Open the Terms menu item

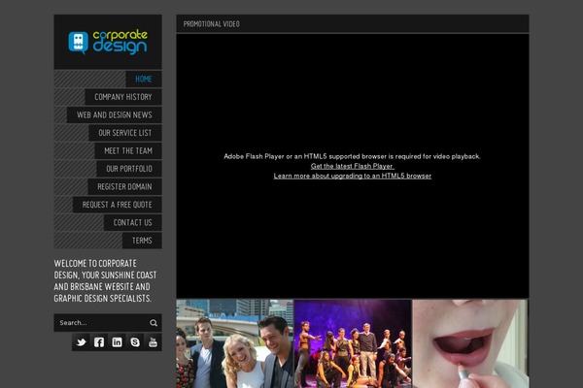pyautogui.click(x=142, y=241)
